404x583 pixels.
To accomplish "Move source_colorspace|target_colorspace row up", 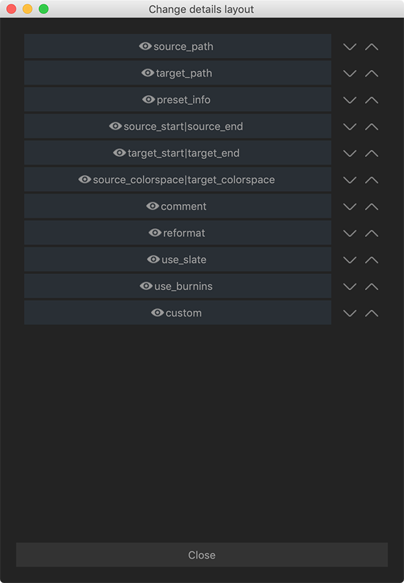I will point(372,180).
